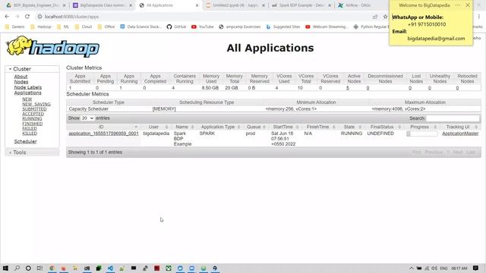Open the Hadoop bookmarks folder
Viewport: 486px width, 273px height.
coord(40,27)
